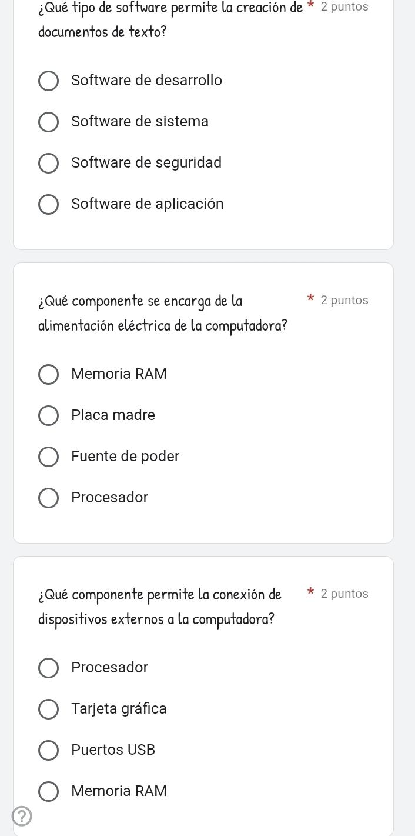The image size is (415, 836).
Task: Select 'Procesador' in the third question
Action: click(x=48, y=668)
